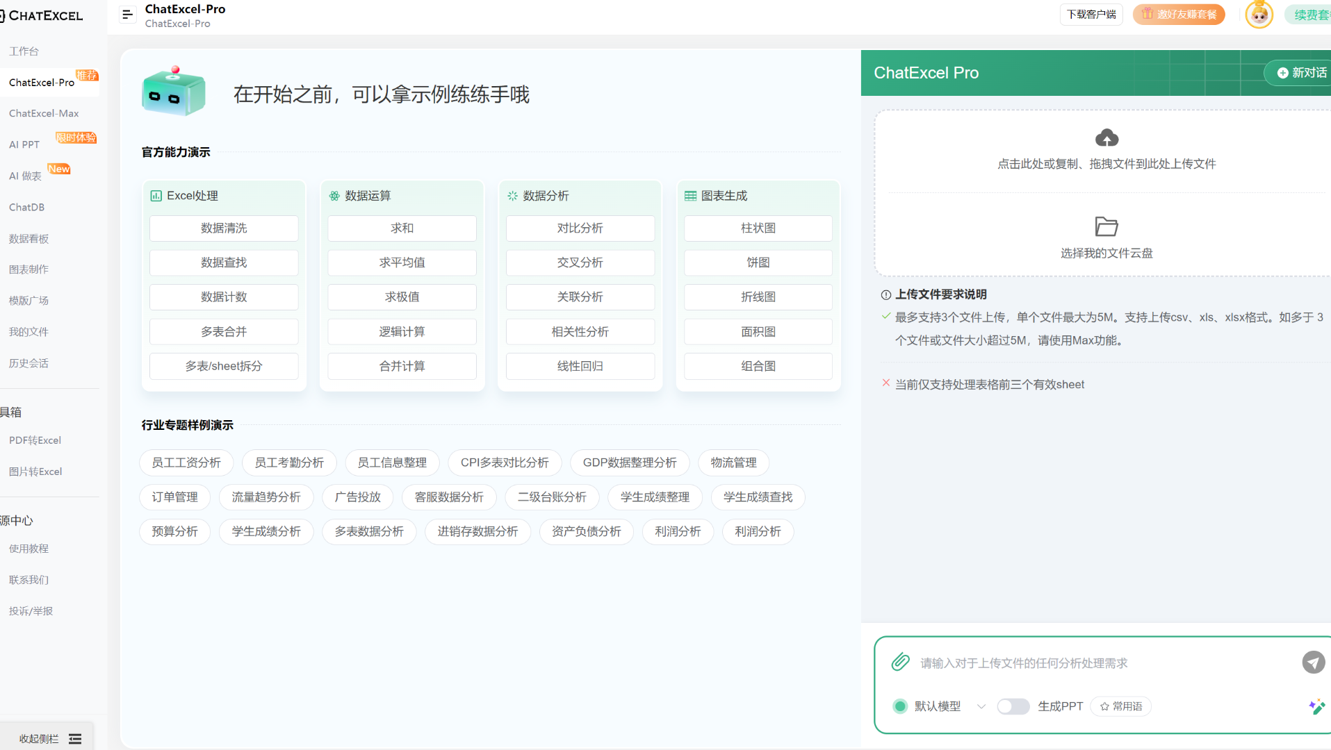Click 数据清洗 under Excel处理
The image size is (1331, 750).
[x=223, y=228]
